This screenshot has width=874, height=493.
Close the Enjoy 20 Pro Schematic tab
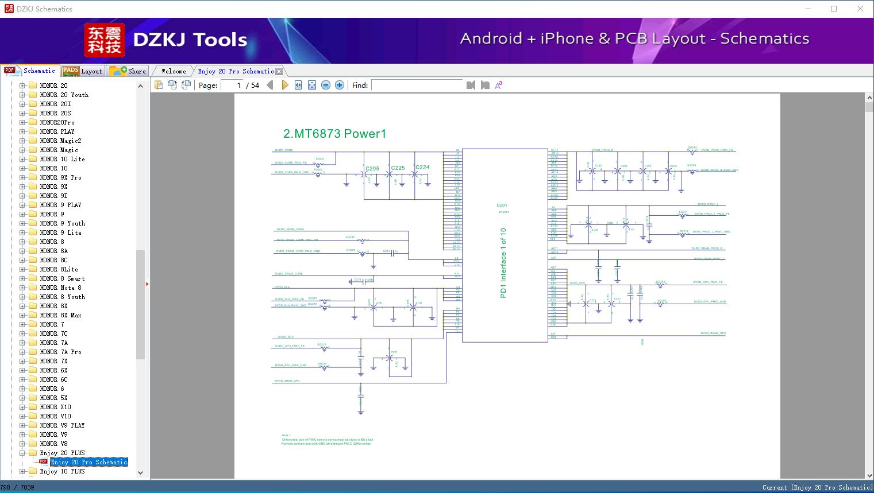tap(279, 72)
